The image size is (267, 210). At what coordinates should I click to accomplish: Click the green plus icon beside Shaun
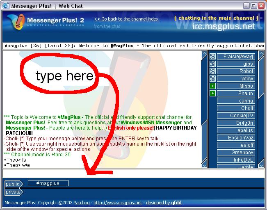tap(212, 94)
